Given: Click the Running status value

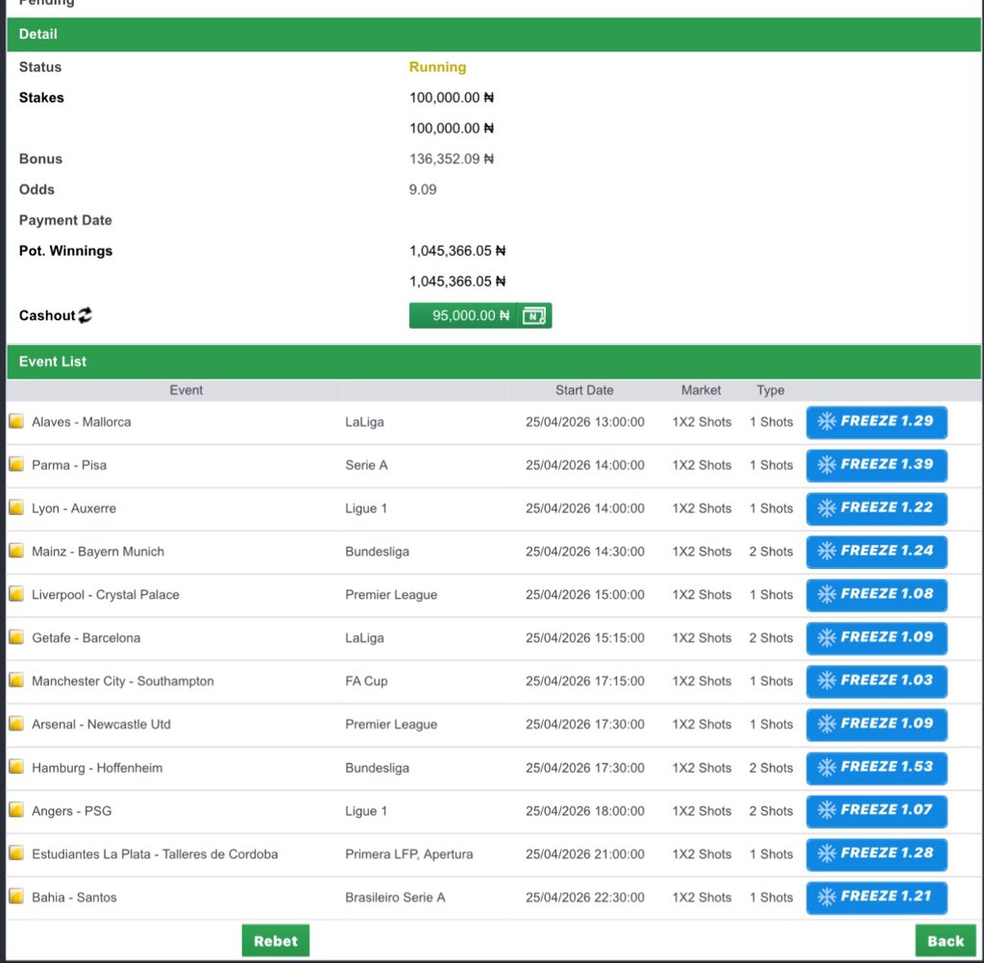Looking at the screenshot, I should click(437, 67).
